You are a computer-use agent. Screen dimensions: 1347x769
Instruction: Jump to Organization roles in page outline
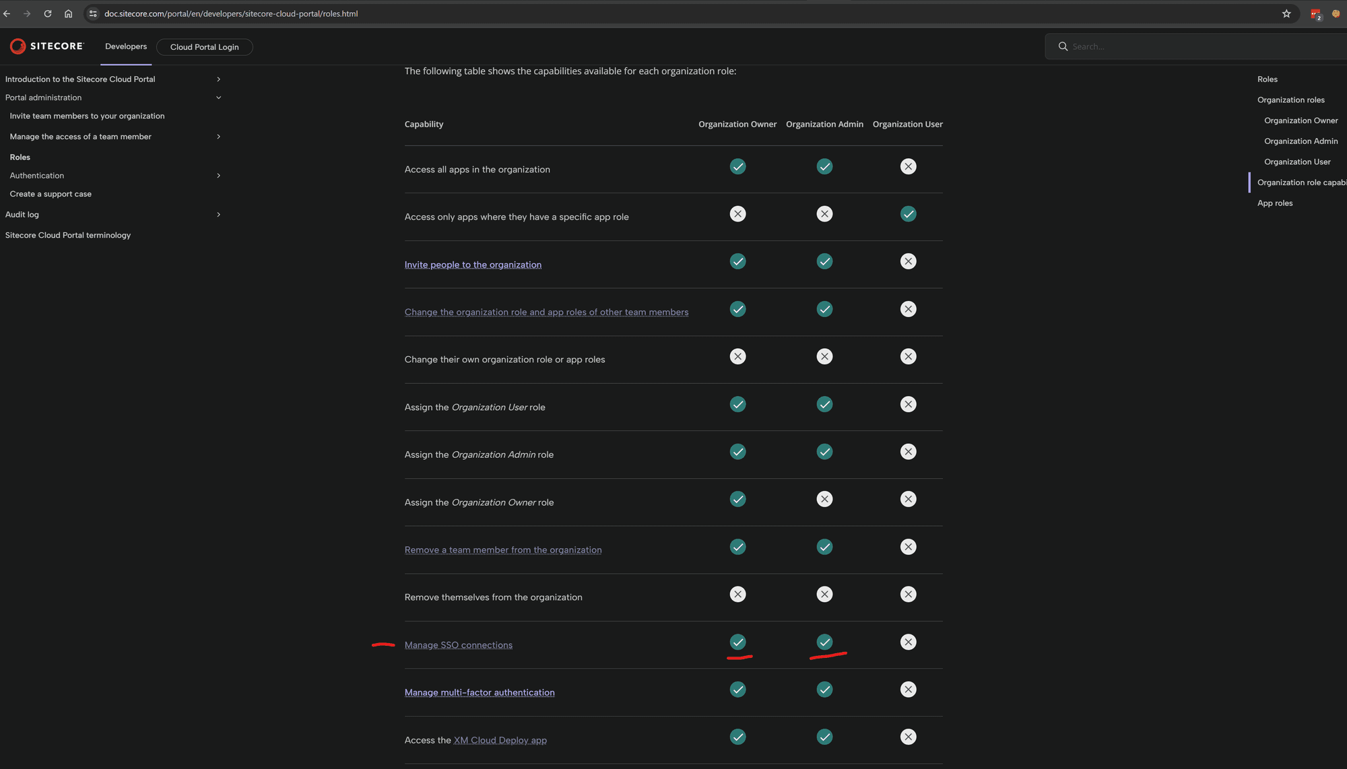[x=1290, y=100]
